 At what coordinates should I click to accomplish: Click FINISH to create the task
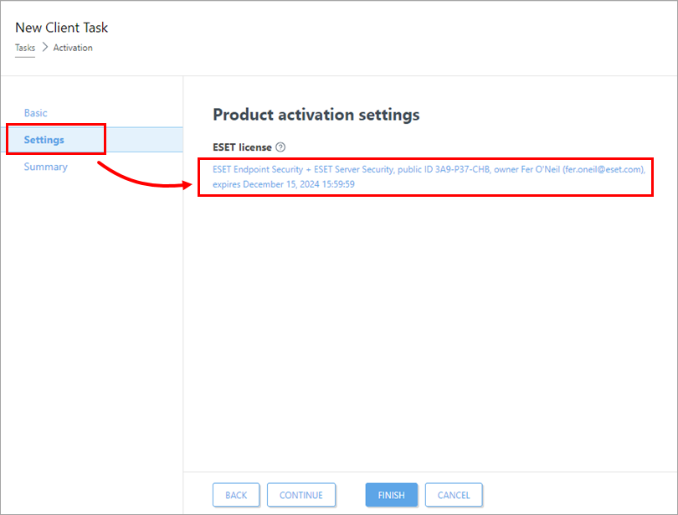pos(391,495)
